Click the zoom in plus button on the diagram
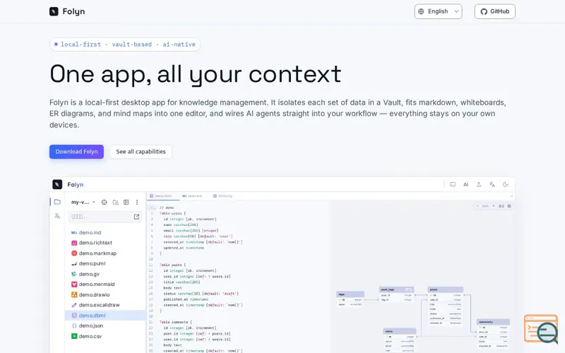This screenshot has height=353, width=565. tap(494, 206)
